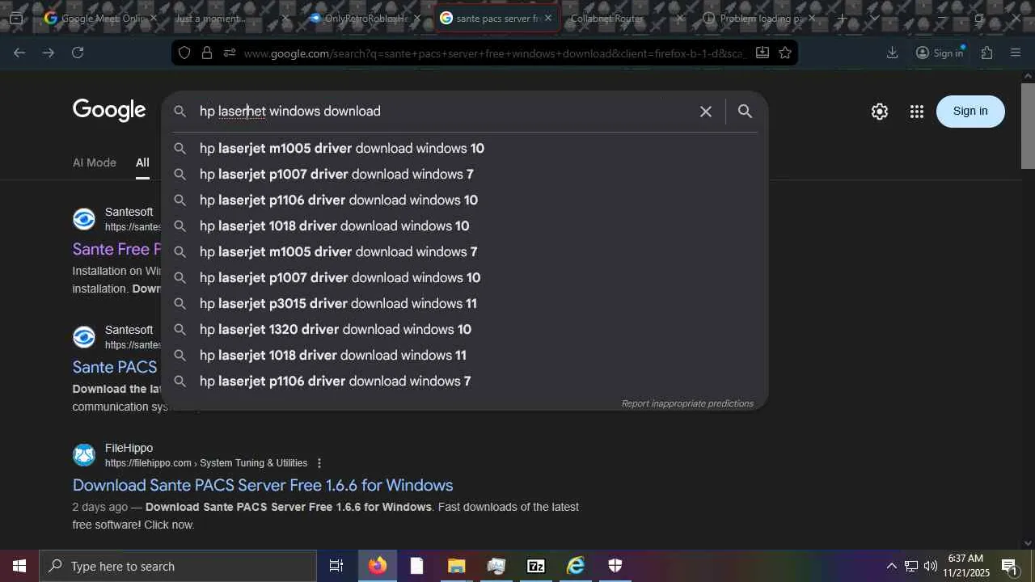This screenshot has width=1035, height=582.
Task: Open Task View on the taskbar
Action: click(336, 566)
